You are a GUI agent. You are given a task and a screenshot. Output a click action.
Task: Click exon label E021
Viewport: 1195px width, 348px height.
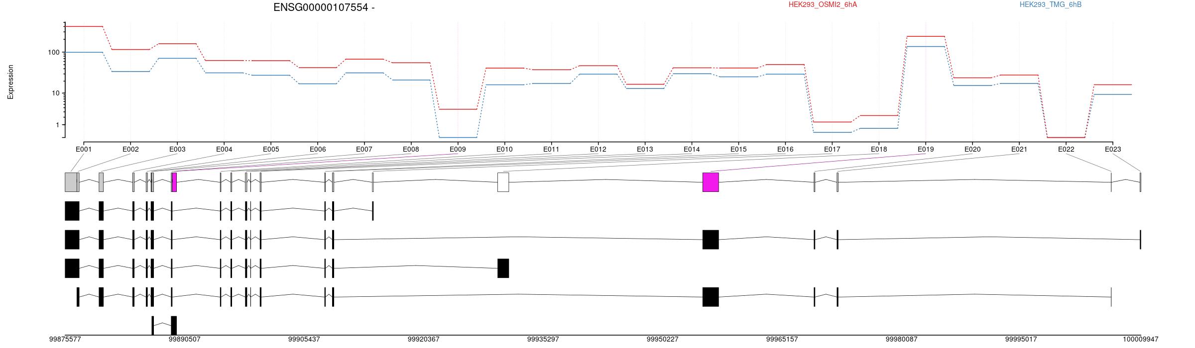tap(1019, 149)
